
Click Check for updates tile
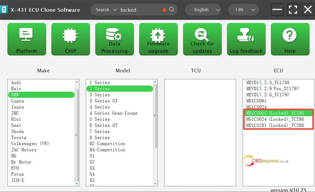pyautogui.click(x=202, y=39)
